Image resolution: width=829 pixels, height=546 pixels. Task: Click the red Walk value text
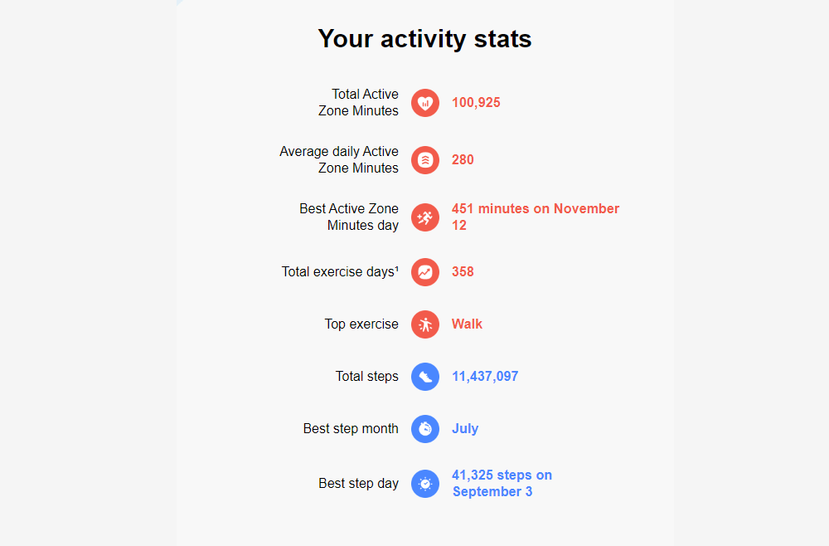[467, 324]
